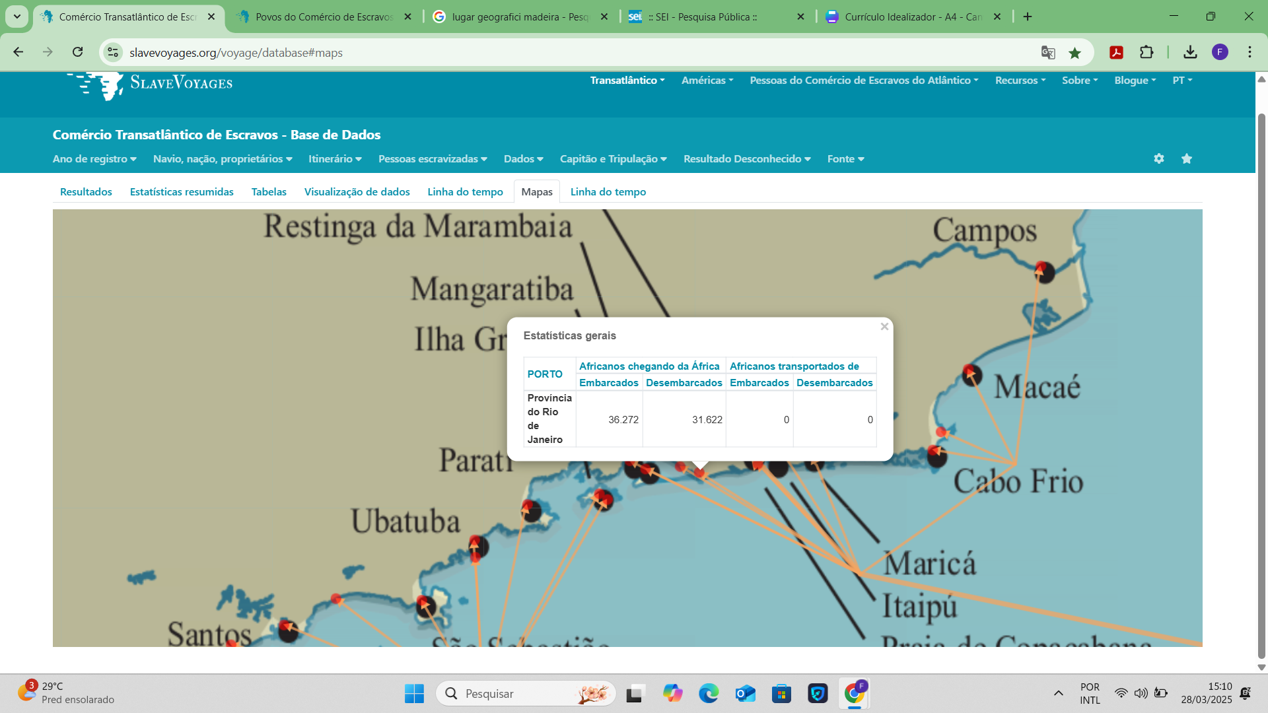Open Chrome extensions puzzle icon

coord(1146,53)
